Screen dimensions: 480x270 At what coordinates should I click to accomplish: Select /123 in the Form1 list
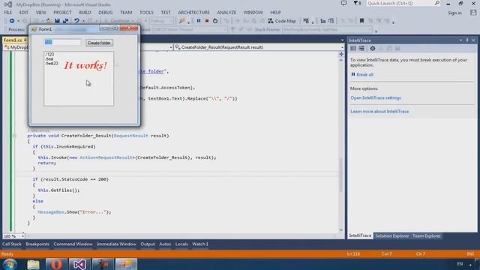click(49, 55)
